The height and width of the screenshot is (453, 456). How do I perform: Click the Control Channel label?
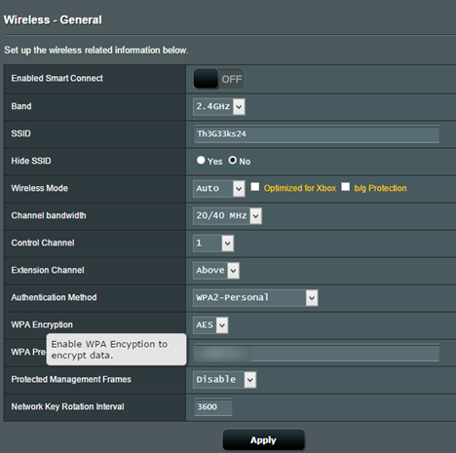[43, 243]
